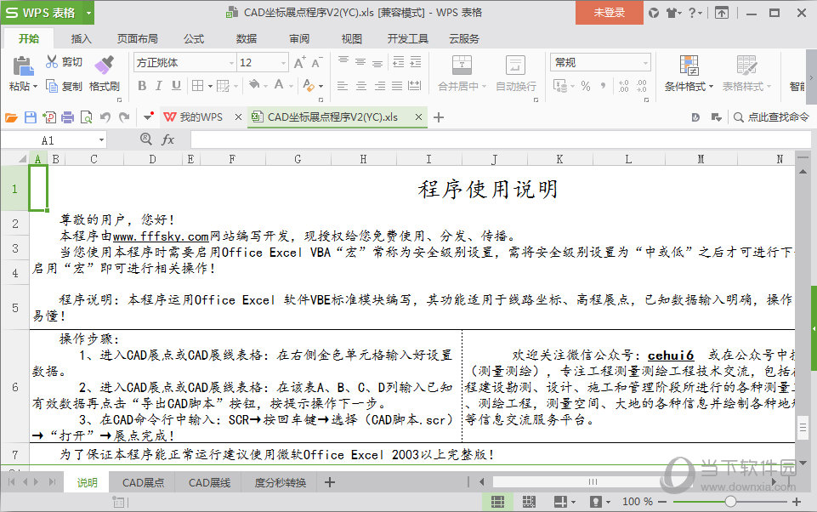
Task: Click the zoom slider handle in status bar
Action: 729,502
